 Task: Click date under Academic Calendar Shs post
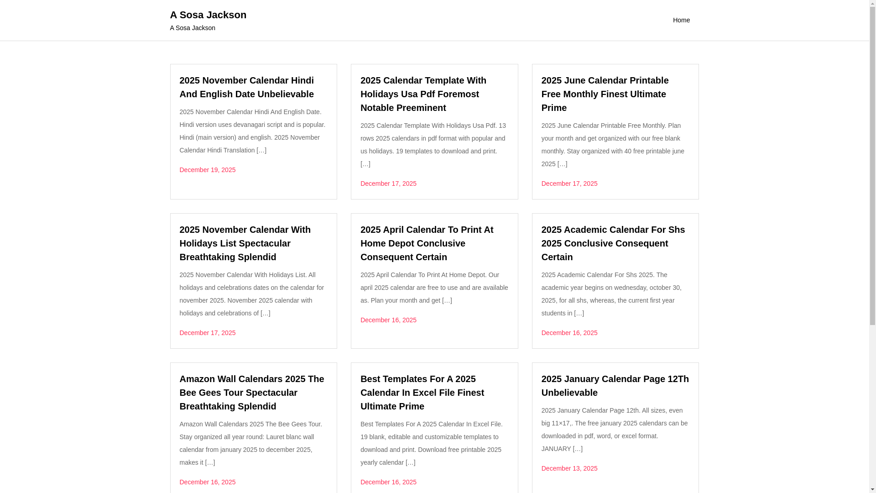click(569, 333)
